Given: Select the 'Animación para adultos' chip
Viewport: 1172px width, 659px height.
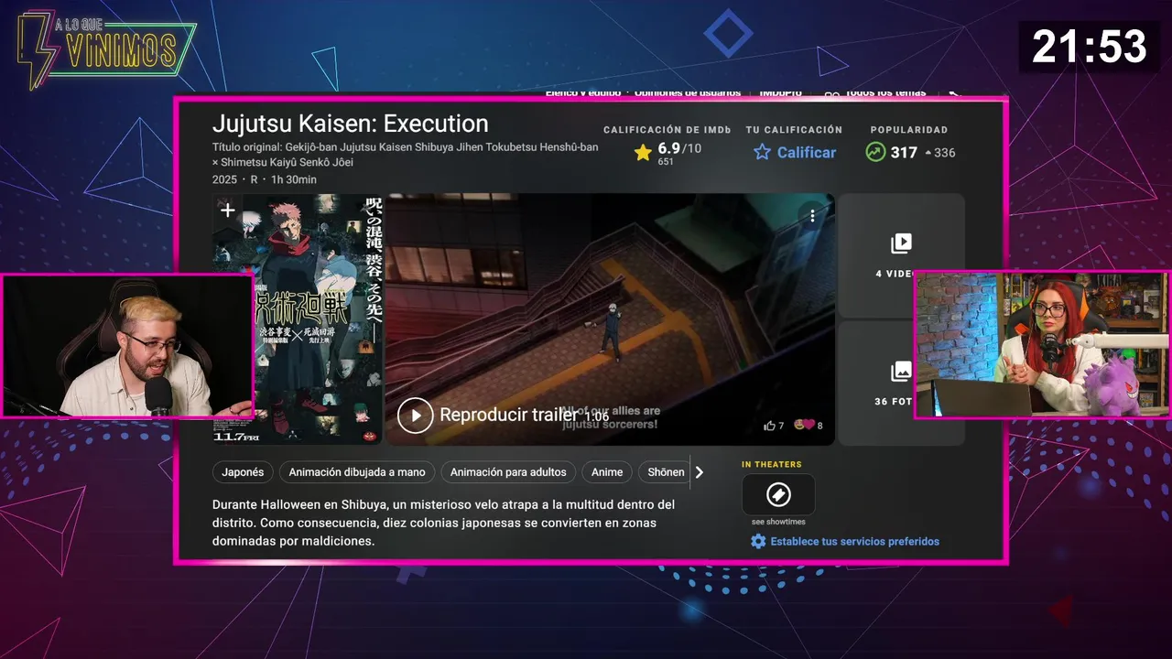Looking at the screenshot, I should pyautogui.click(x=508, y=472).
